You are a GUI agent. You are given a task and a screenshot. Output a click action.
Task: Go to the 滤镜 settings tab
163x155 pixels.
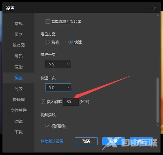(19, 121)
